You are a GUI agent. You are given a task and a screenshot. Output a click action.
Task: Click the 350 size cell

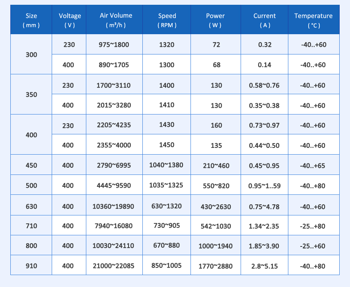31,95
